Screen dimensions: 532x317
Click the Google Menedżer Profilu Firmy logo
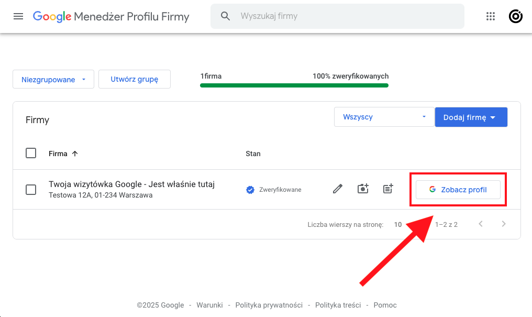(111, 16)
